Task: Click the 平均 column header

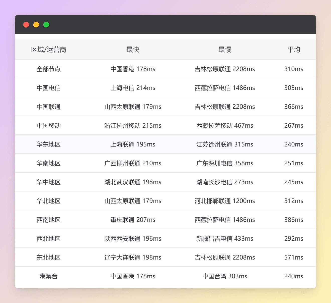Action: [x=294, y=49]
